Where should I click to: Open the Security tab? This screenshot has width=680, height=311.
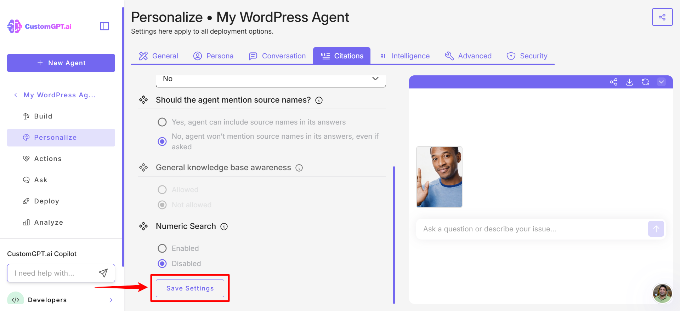[x=527, y=56]
